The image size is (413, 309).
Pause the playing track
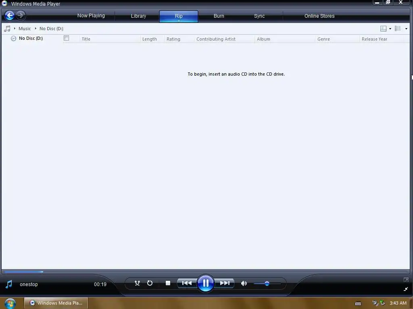[x=205, y=283]
